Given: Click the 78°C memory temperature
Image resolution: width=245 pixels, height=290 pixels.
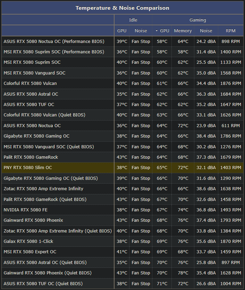Looking at the screenshot, I should click(x=183, y=273).
